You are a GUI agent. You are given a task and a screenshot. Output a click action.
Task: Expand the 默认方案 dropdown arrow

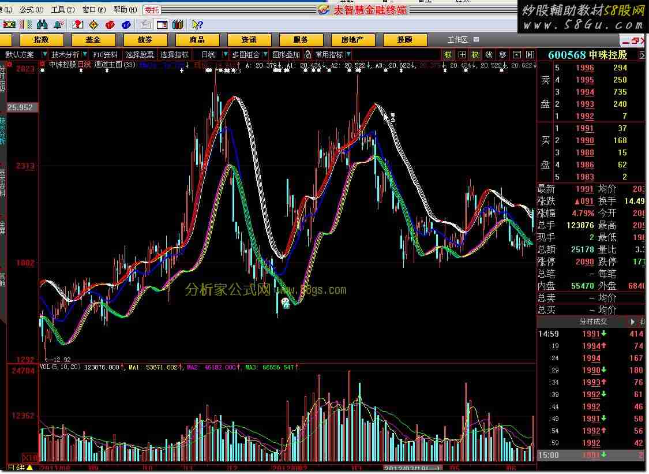pos(44,54)
